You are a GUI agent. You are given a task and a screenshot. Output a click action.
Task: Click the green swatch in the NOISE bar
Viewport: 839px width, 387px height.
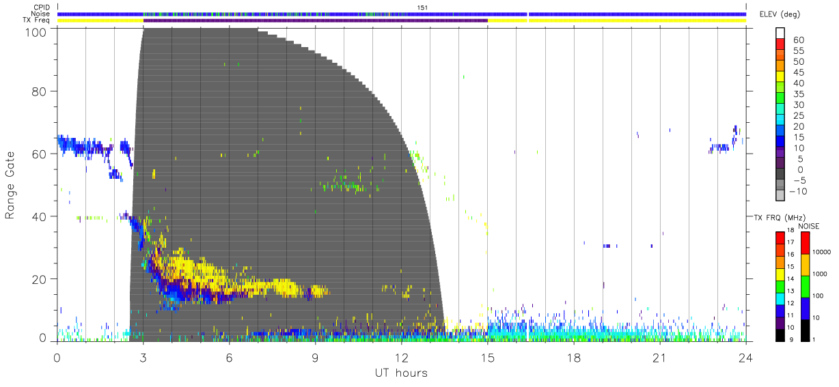tap(806, 286)
